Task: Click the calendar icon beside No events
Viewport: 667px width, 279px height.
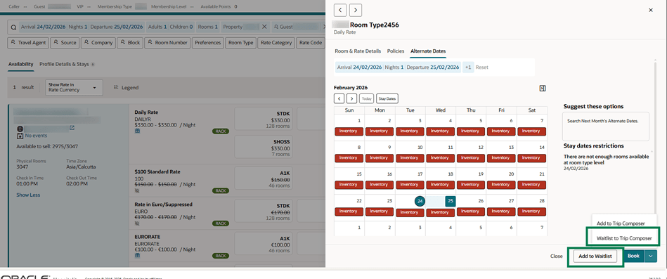Action: 20,136
